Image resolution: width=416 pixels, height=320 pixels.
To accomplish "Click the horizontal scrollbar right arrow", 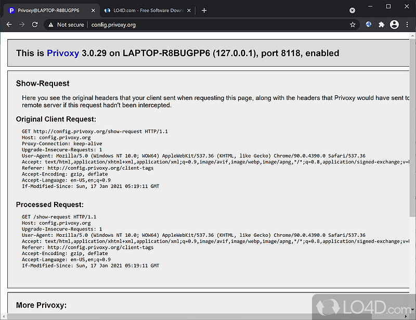I will pos(406,316).
